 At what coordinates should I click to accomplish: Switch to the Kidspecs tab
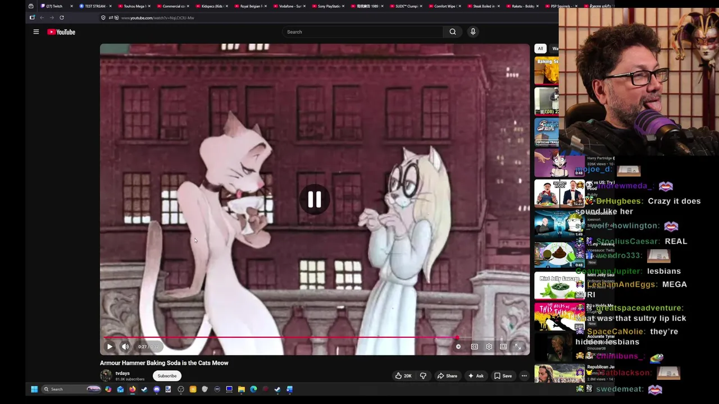click(212, 6)
